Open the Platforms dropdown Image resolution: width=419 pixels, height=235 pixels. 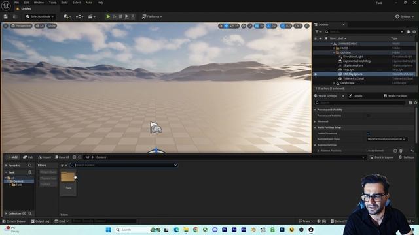pos(152,16)
